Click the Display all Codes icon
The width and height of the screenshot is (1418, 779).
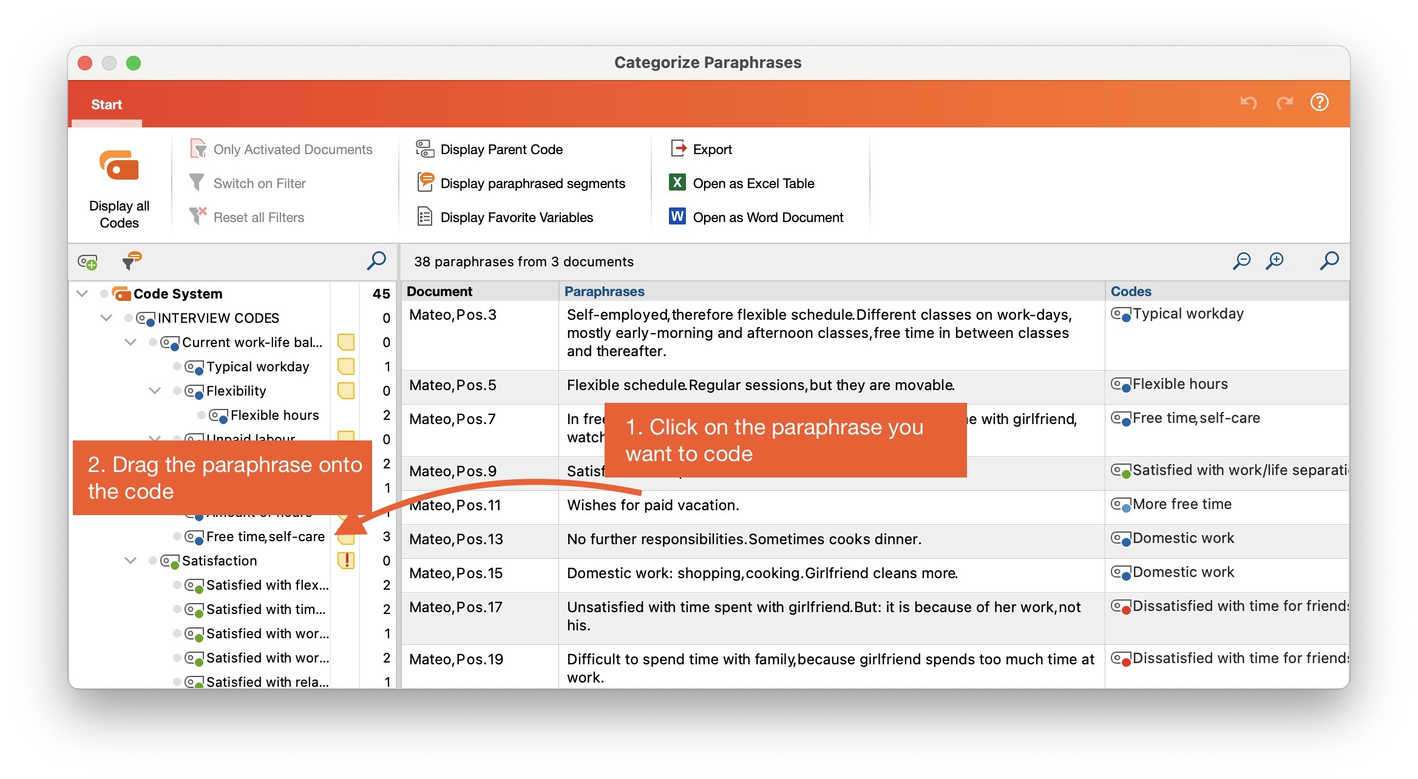pyautogui.click(x=119, y=166)
